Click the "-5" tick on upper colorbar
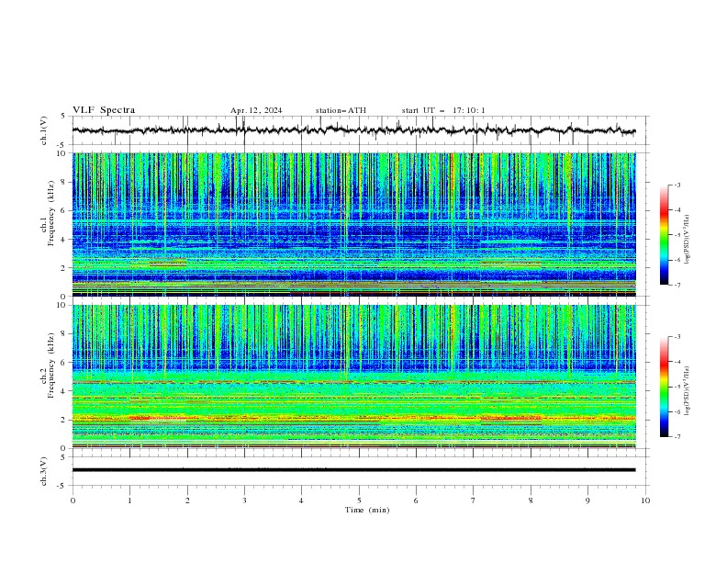Viewport: 727px width, 562px height. pyautogui.click(x=677, y=235)
